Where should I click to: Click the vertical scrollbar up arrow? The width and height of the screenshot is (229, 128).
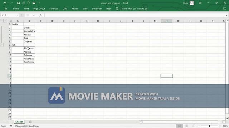[227, 21]
